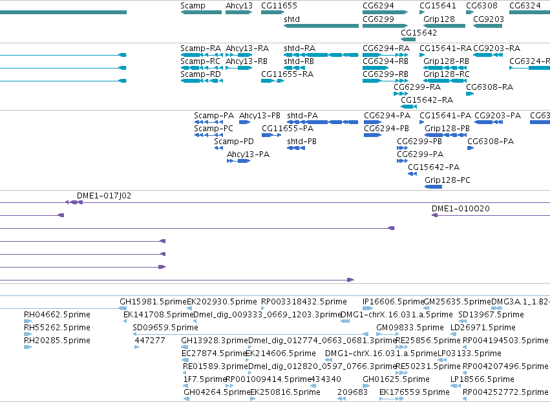Image resolution: width=550 pixels, height=402 pixels.
Task: Select transcript label Scamp-RC
Action: tap(200, 61)
